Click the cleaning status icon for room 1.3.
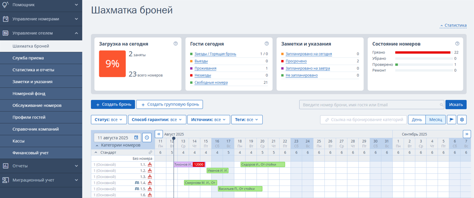The width and height of the screenshot is (474, 198). coord(150,177)
